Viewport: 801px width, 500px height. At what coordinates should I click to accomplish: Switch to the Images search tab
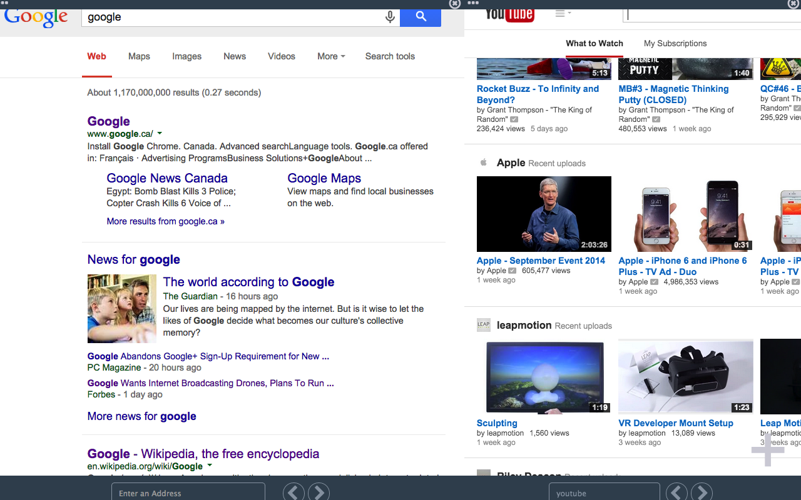(x=186, y=56)
